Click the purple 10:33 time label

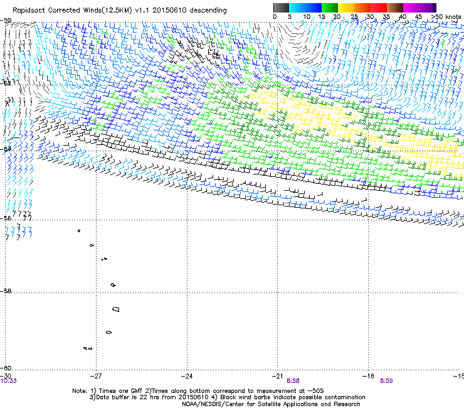[9, 381]
